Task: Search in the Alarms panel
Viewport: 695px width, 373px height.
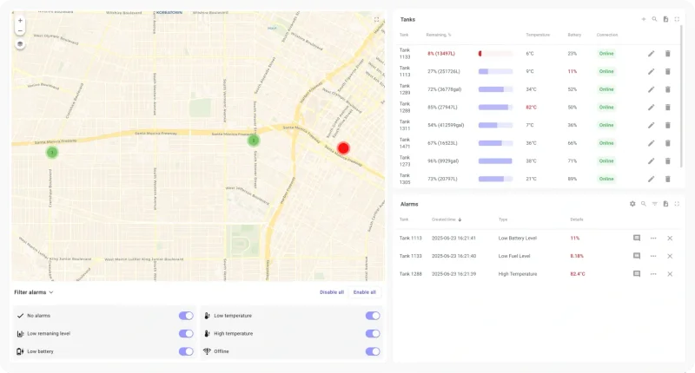Action: 643,204
